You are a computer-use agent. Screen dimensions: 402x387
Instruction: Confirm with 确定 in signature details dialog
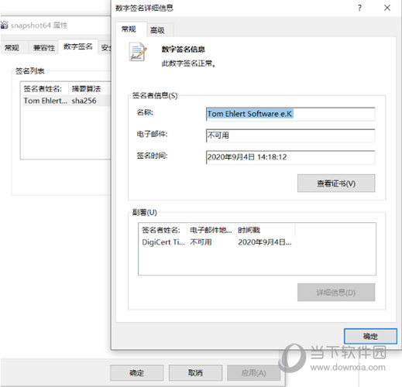370,336
